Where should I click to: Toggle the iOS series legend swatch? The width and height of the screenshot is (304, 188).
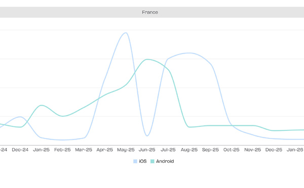click(135, 161)
